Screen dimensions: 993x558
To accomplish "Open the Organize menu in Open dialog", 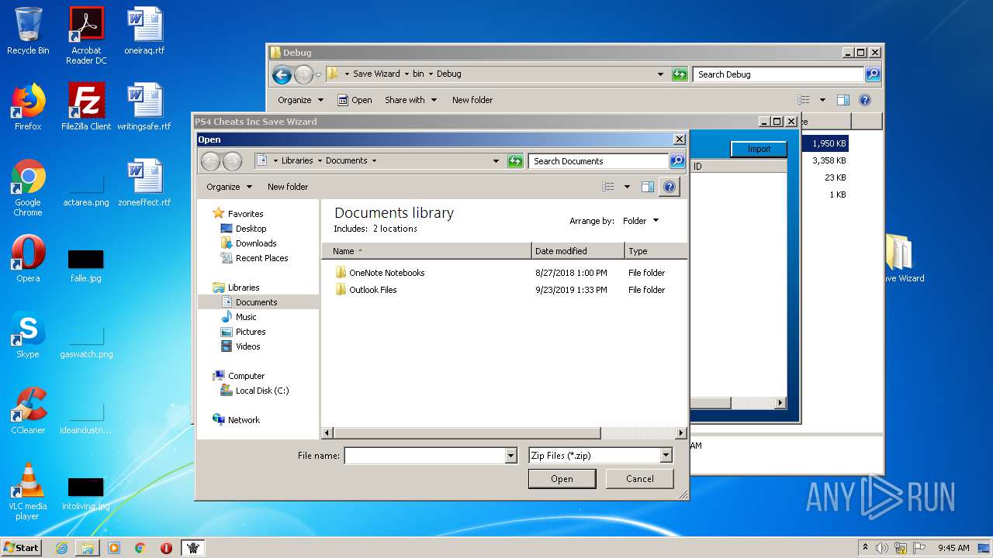I will pos(229,187).
